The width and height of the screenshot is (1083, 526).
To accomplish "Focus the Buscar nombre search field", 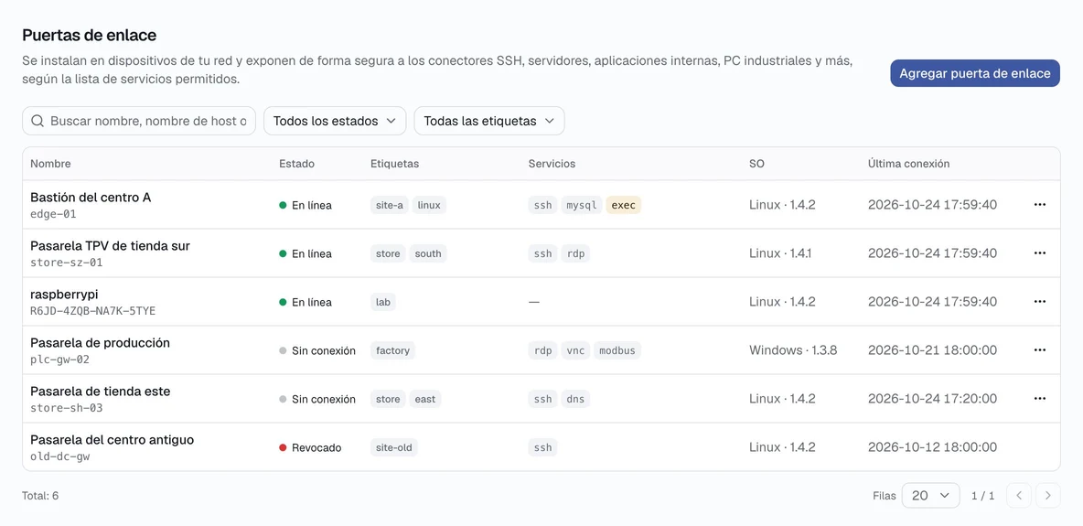I will click(139, 121).
